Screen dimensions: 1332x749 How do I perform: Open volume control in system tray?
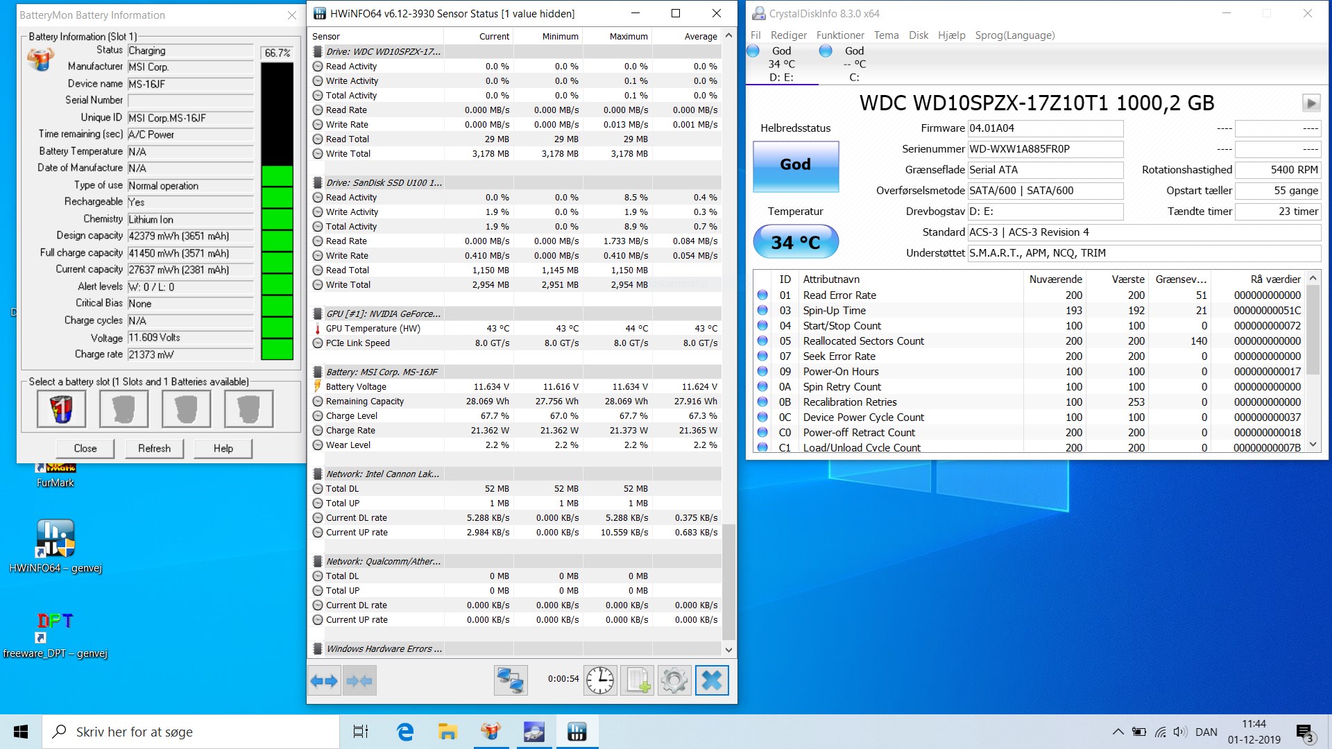pos(1180,732)
